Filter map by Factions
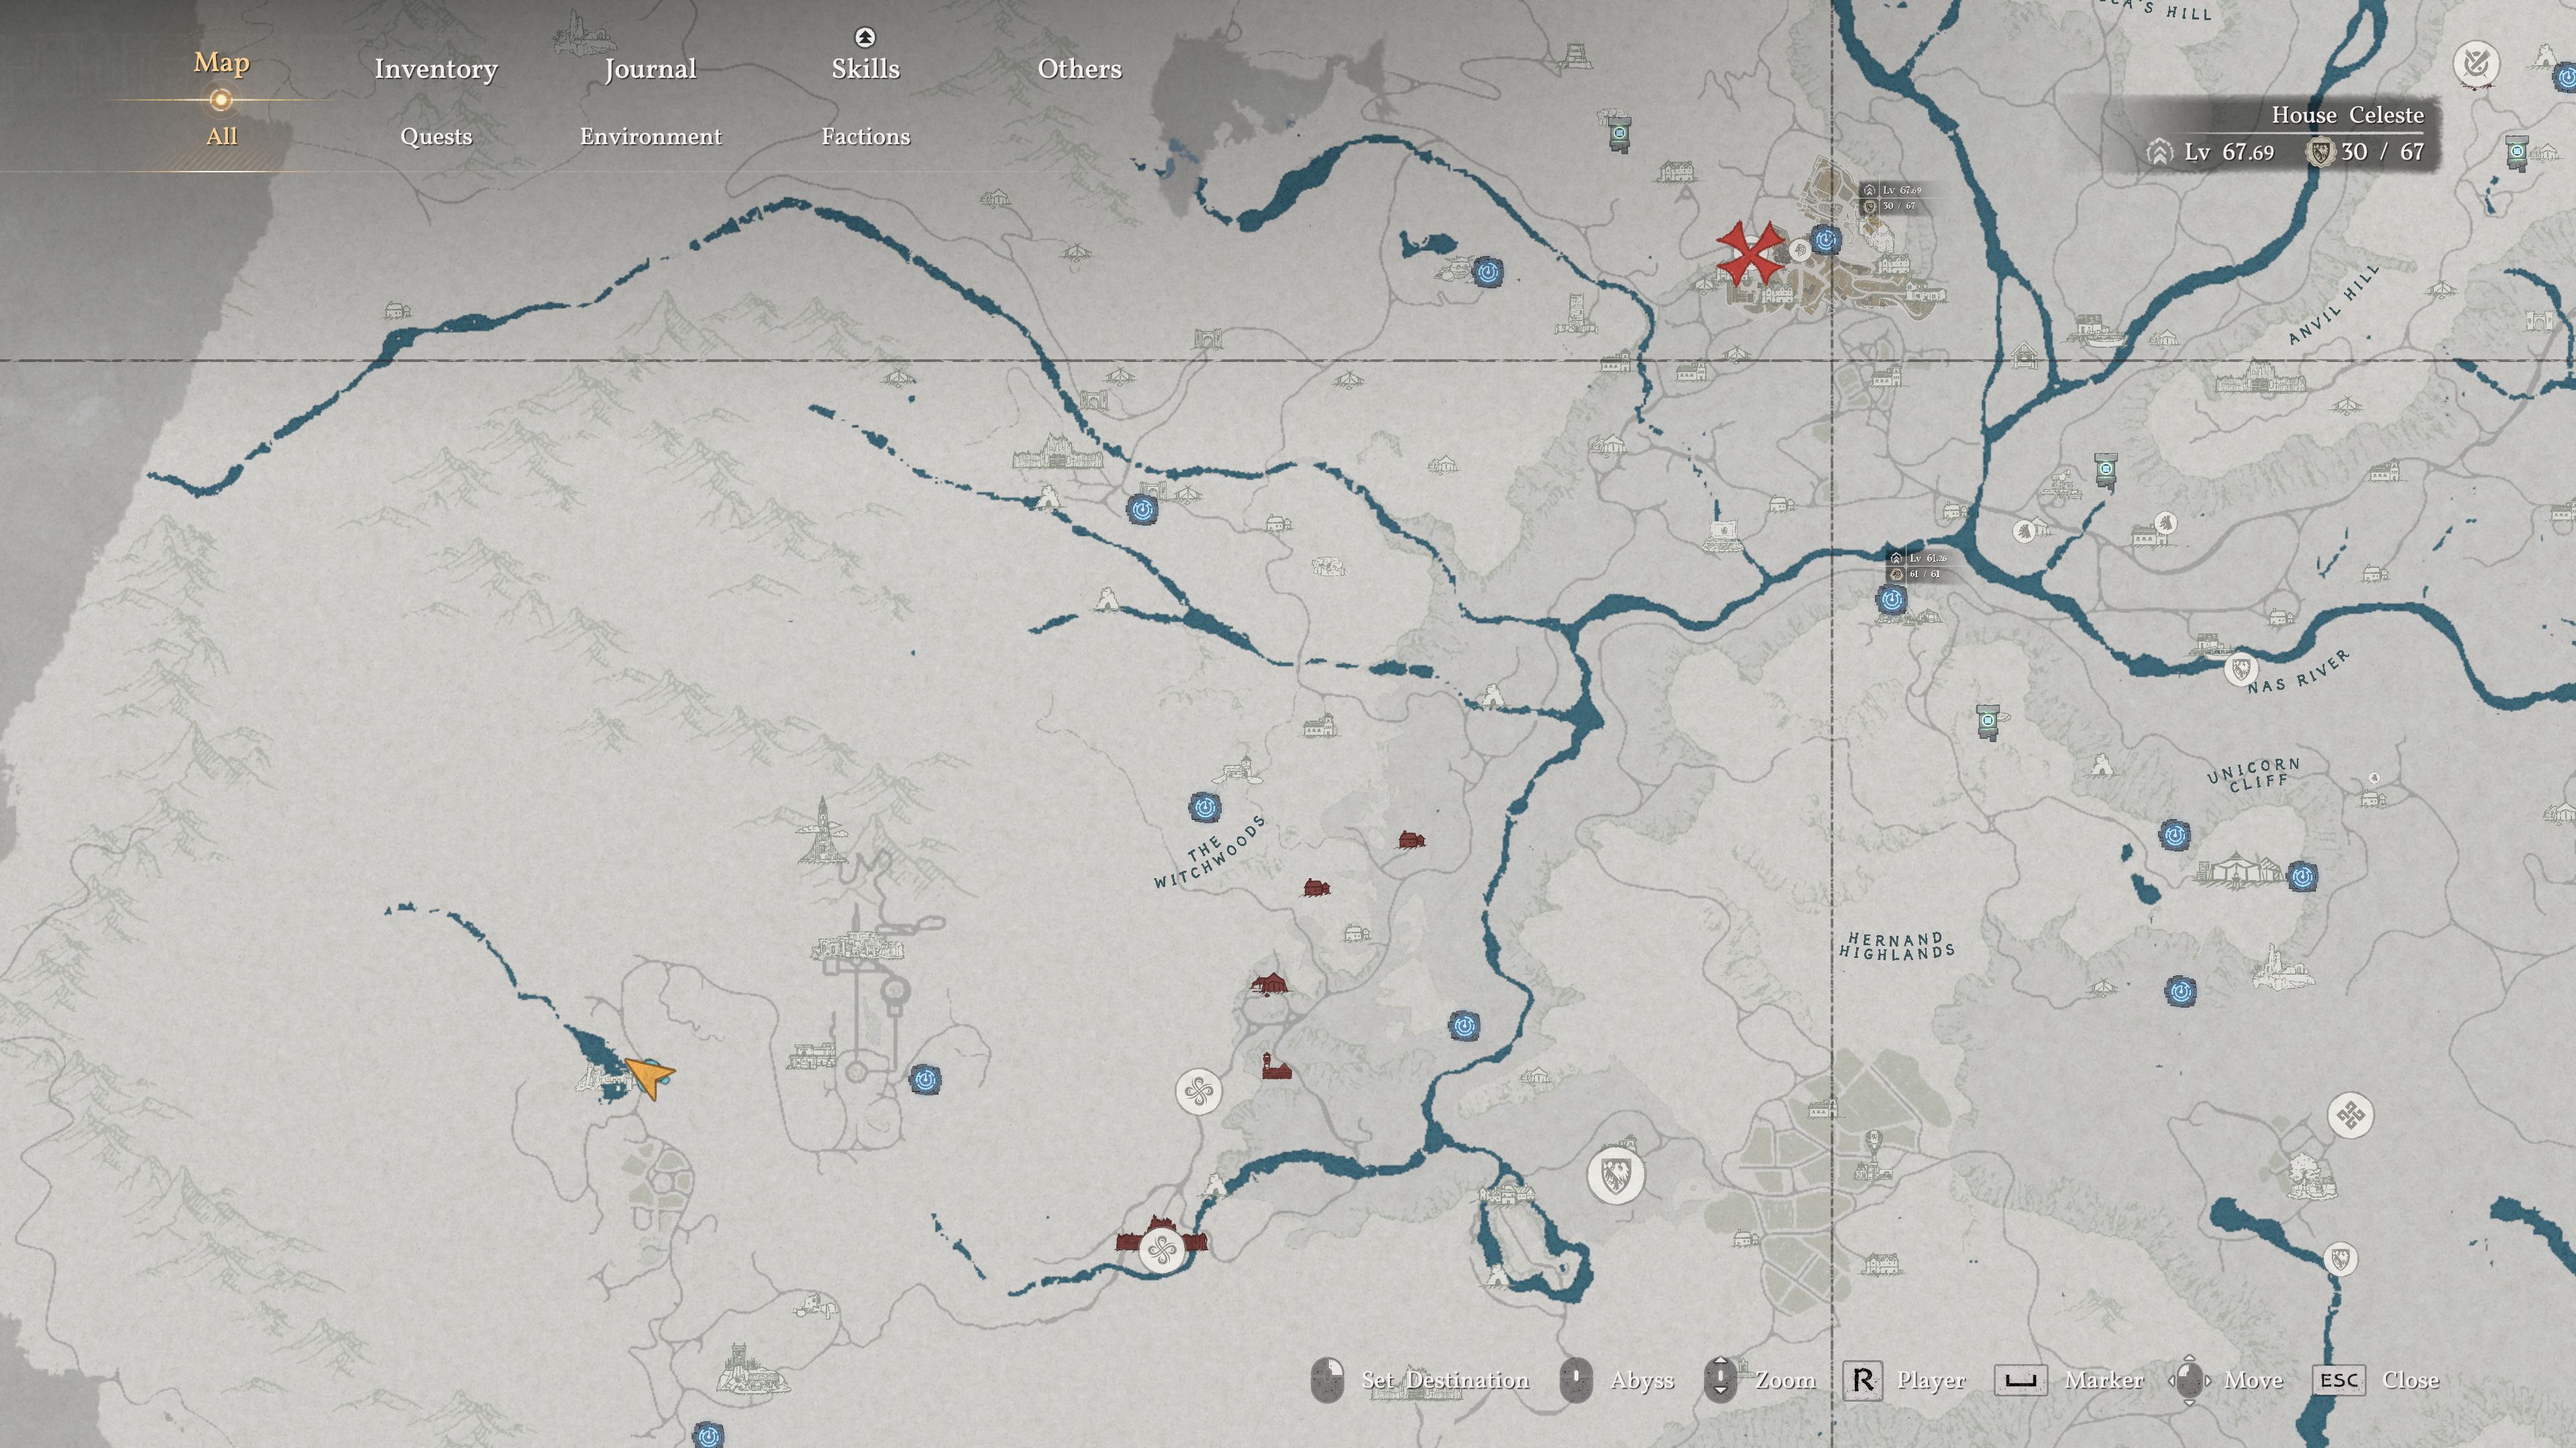 click(865, 137)
